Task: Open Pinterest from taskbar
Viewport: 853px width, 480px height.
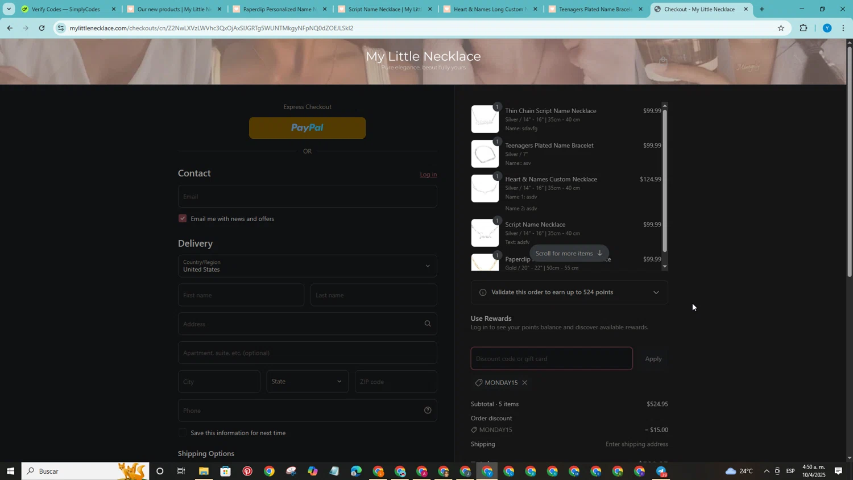Action: tap(247, 471)
